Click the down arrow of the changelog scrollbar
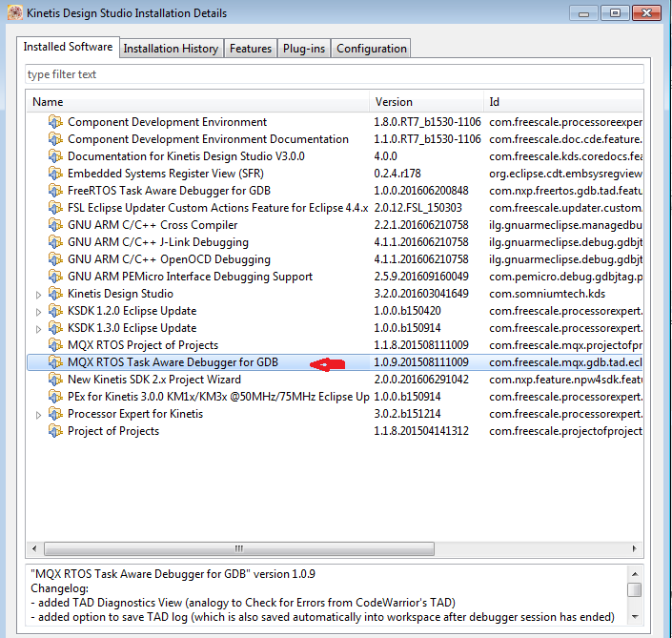The height and width of the screenshot is (638, 672). (x=635, y=617)
